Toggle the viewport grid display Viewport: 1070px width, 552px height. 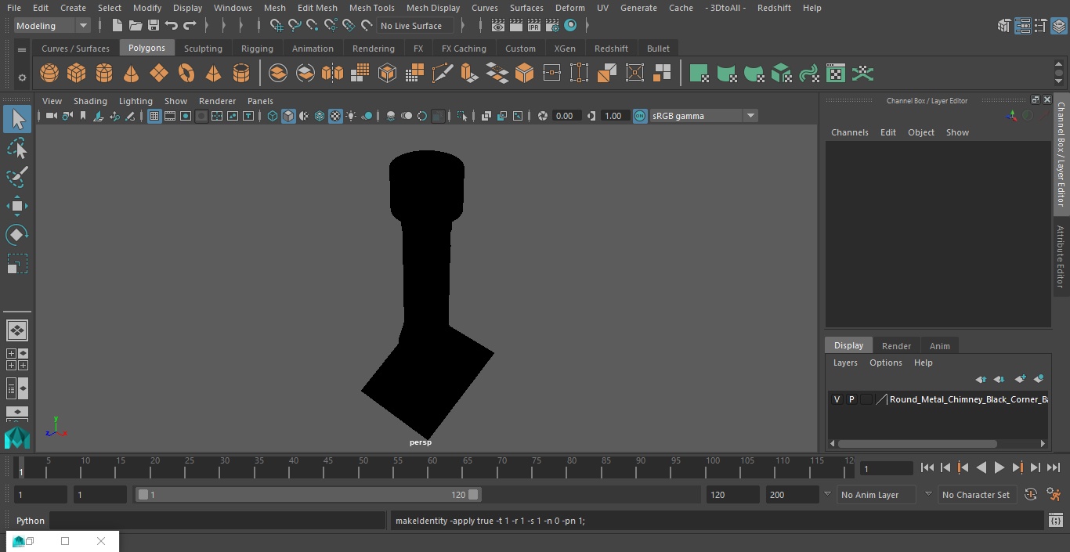[x=154, y=116]
